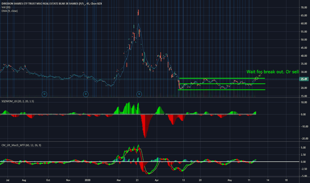The image size is (310, 183).
Task: Select the lowest green support line
Action: 222,90
